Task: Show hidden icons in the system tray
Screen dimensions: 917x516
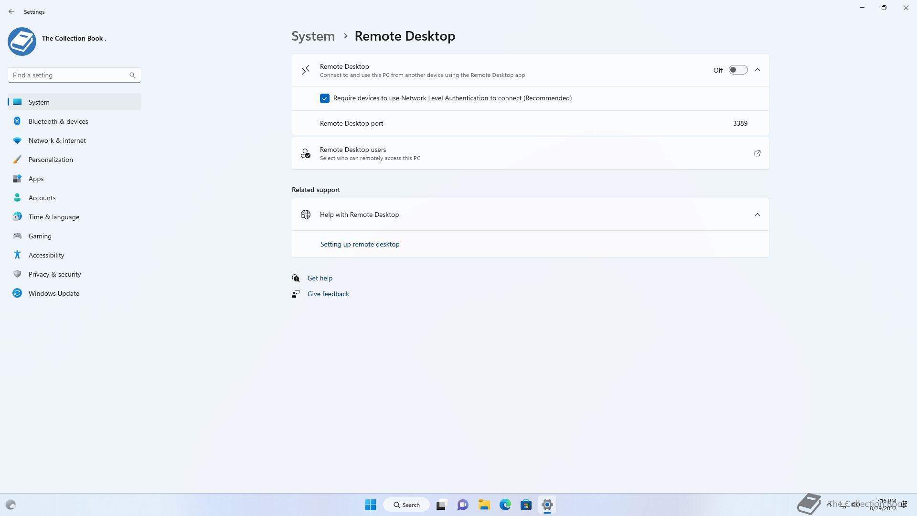Action: point(829,504)
